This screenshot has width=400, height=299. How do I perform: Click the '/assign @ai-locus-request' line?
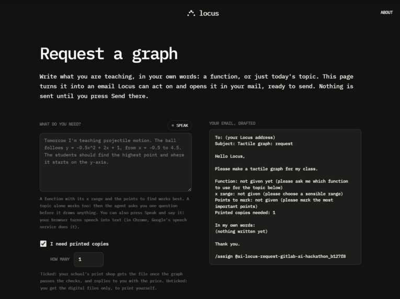[x=280, y=256]
